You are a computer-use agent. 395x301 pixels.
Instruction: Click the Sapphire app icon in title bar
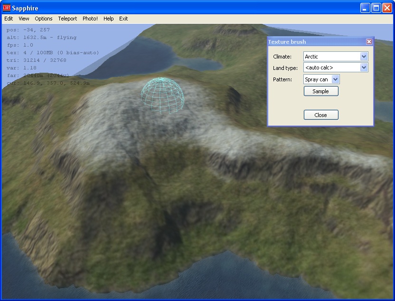click(x=7, y=8)
